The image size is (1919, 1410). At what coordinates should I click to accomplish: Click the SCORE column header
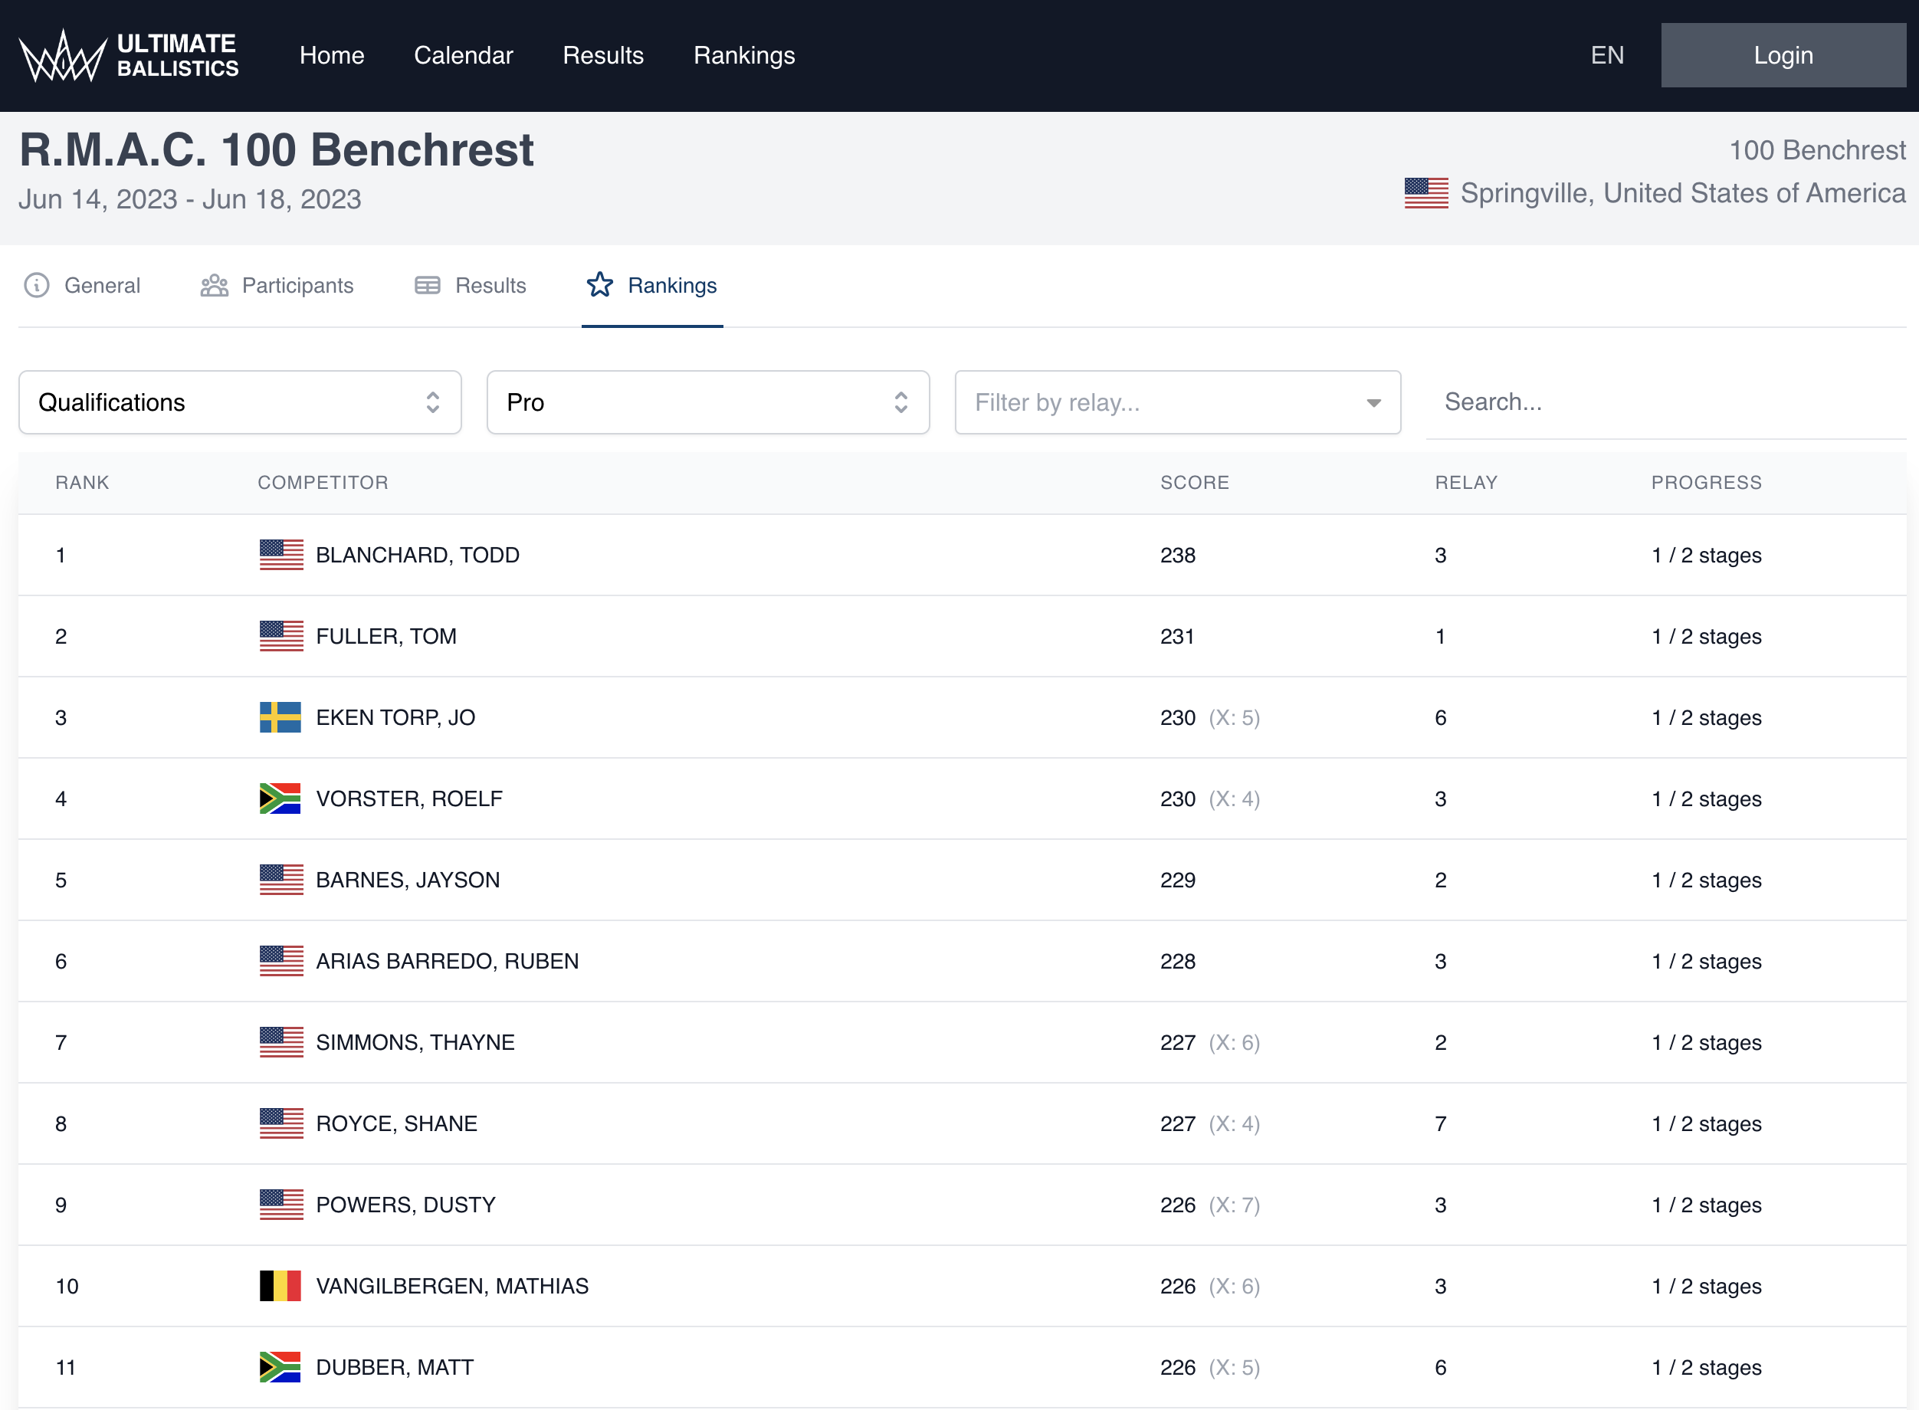[x=1194, y=482]
